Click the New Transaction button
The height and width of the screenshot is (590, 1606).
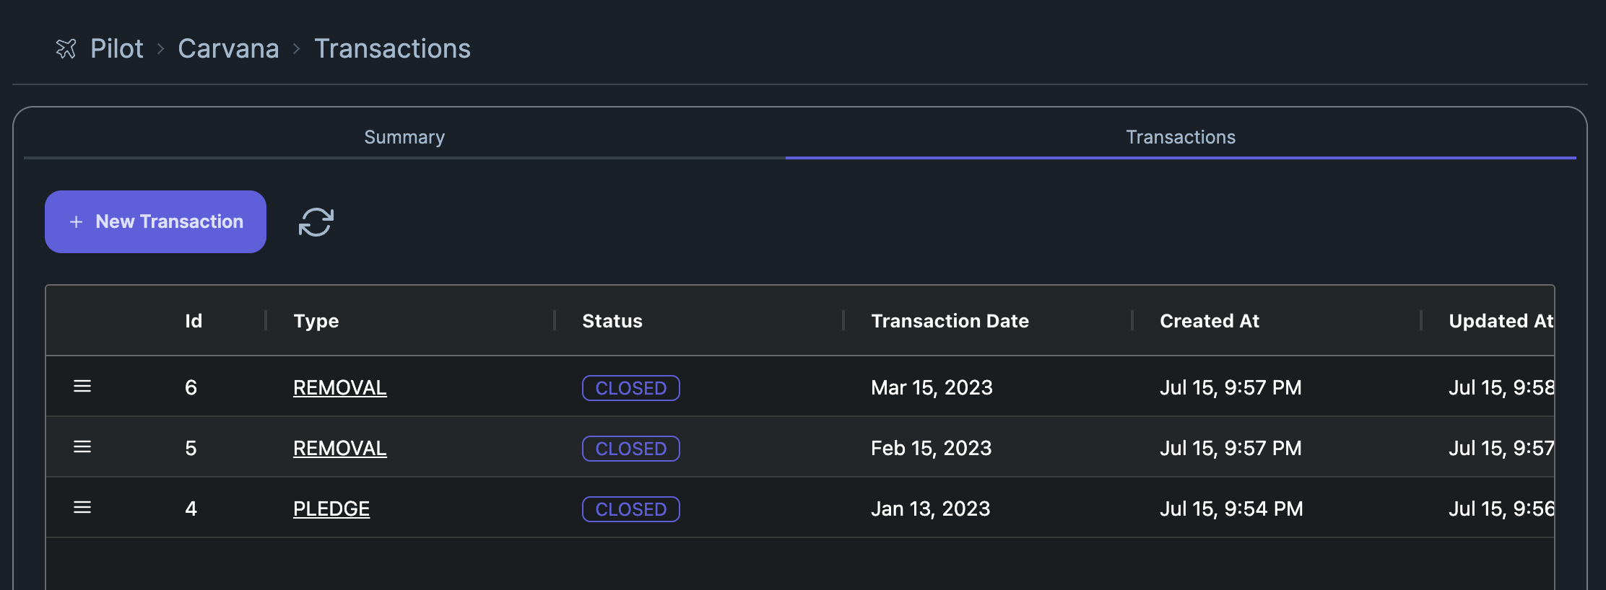[x=155, y=221]
